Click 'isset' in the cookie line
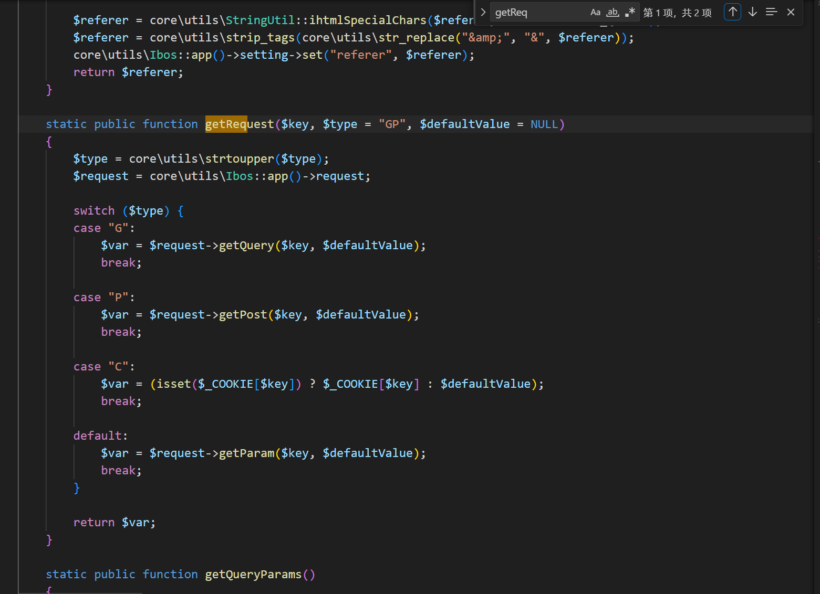Image resolution: width=820 pixels, height=594 pixels. click(x=173, y=384)
